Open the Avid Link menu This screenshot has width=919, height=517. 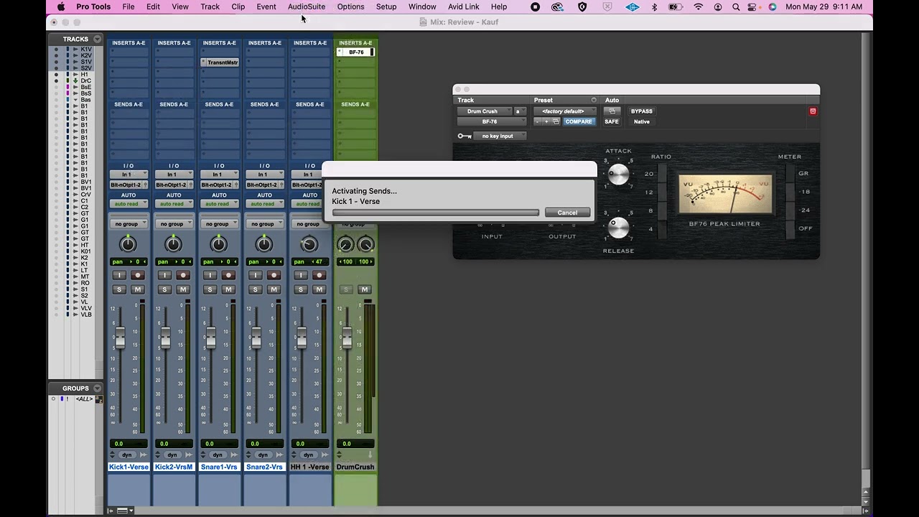pyautogui.click(x=464, y=6)
